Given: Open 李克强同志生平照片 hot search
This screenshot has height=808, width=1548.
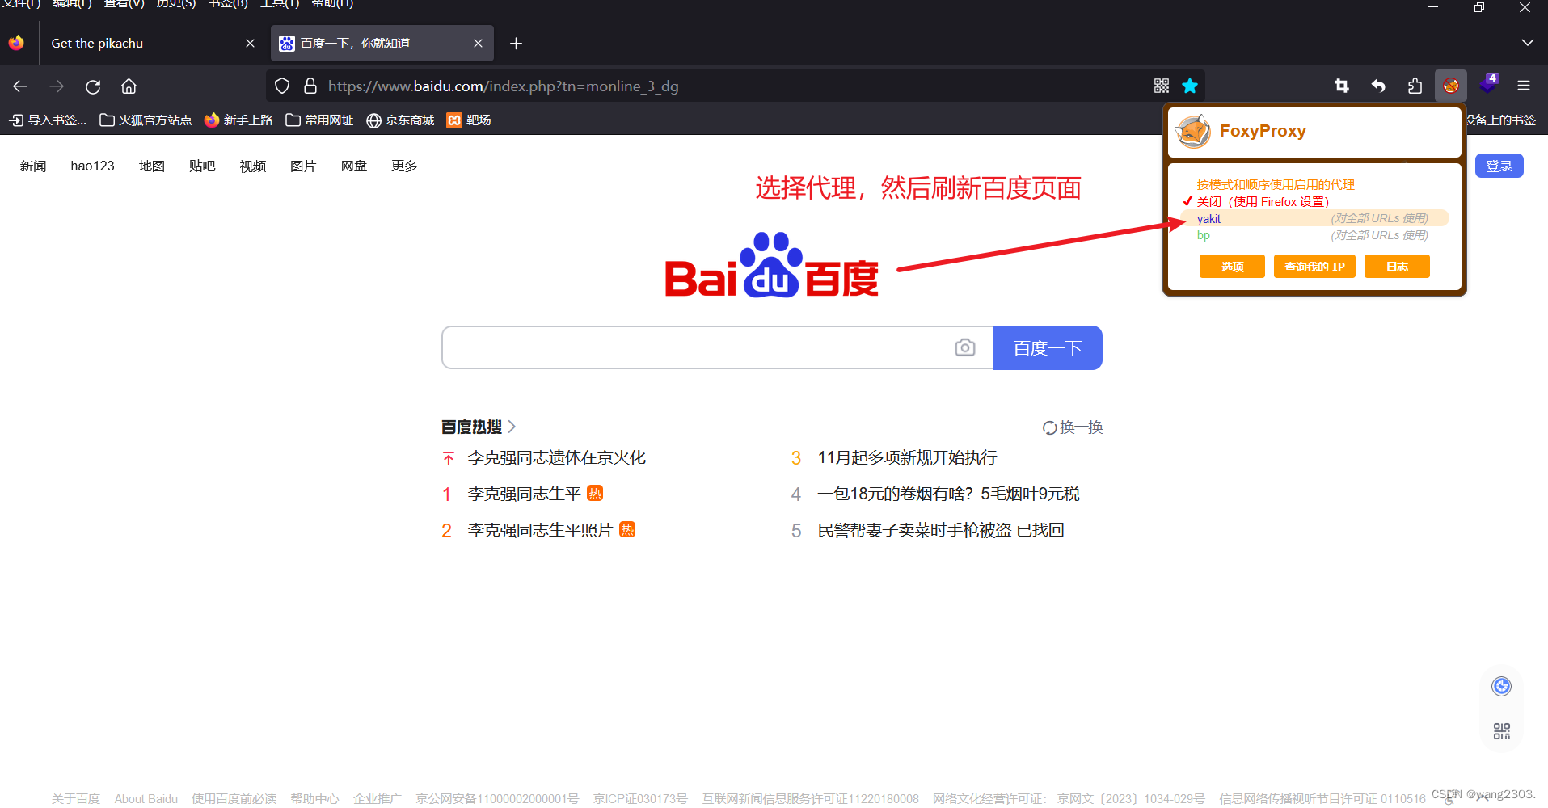Looking at the screenshot, I should tap(540, 530).
